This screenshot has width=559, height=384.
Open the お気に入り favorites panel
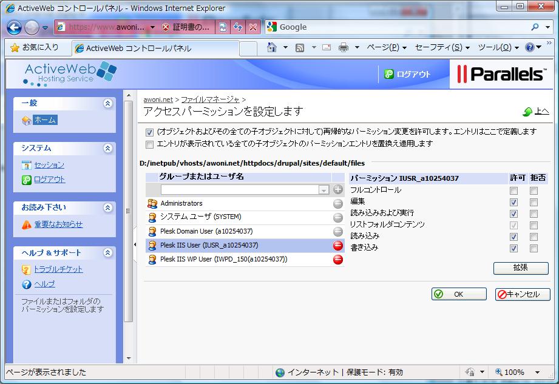click(x=35, y=48)
